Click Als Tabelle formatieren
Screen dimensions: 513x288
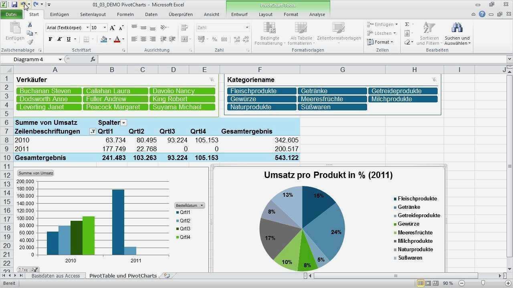[301, 34]
